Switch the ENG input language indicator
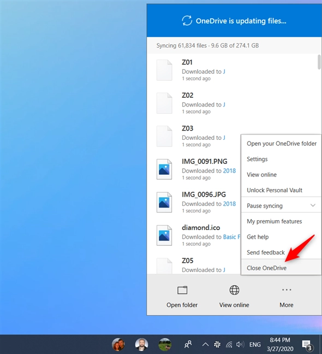 tap(255, 345)
